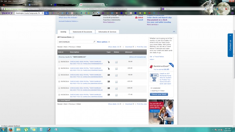
Task: Click What does this include link
Action: click(68, 18)
